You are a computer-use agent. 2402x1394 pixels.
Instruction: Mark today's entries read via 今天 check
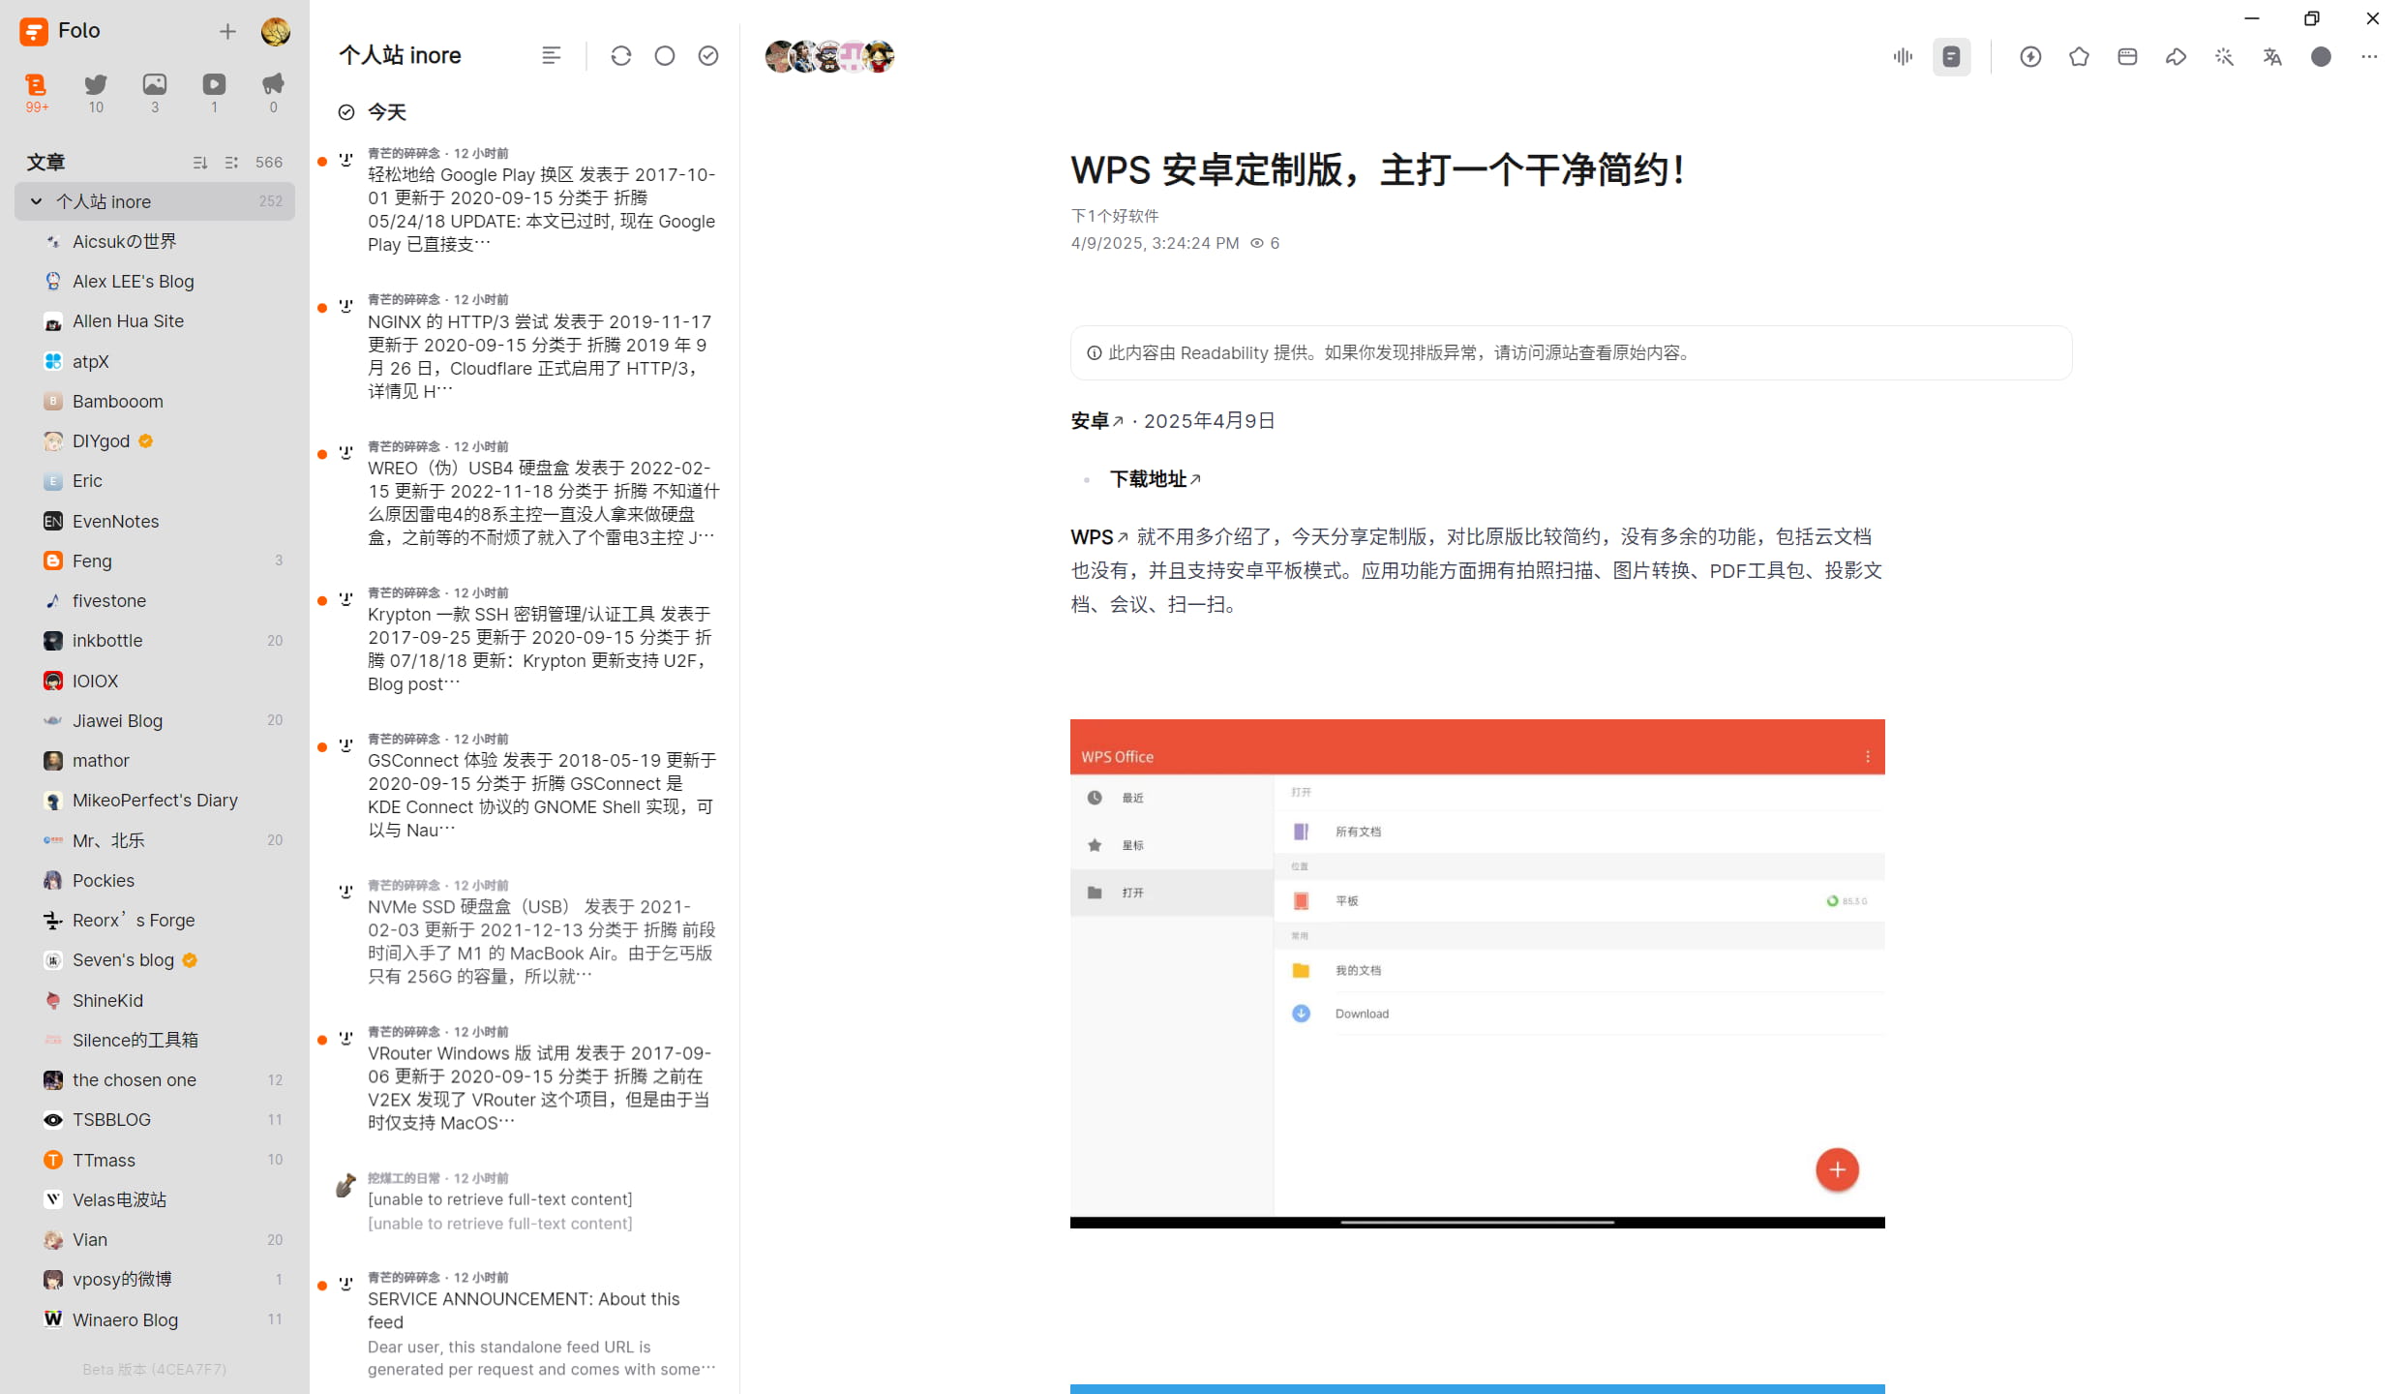(x=346, y=112)
